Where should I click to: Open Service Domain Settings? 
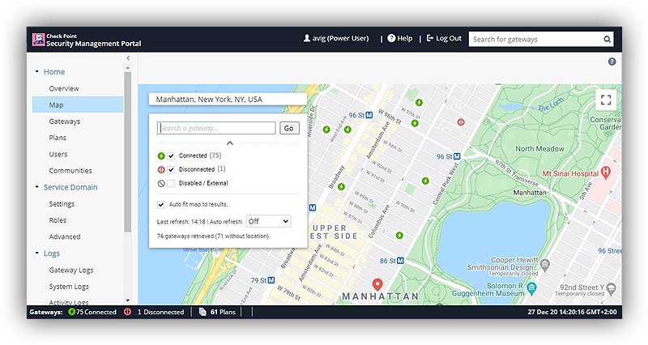point(62,204)
